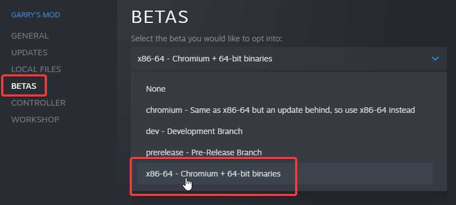Switch to the UPDATES tab
456x205 pixels.
(29, 53)
